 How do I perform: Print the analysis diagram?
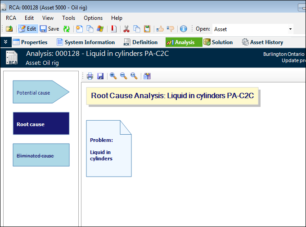point(90,76)
